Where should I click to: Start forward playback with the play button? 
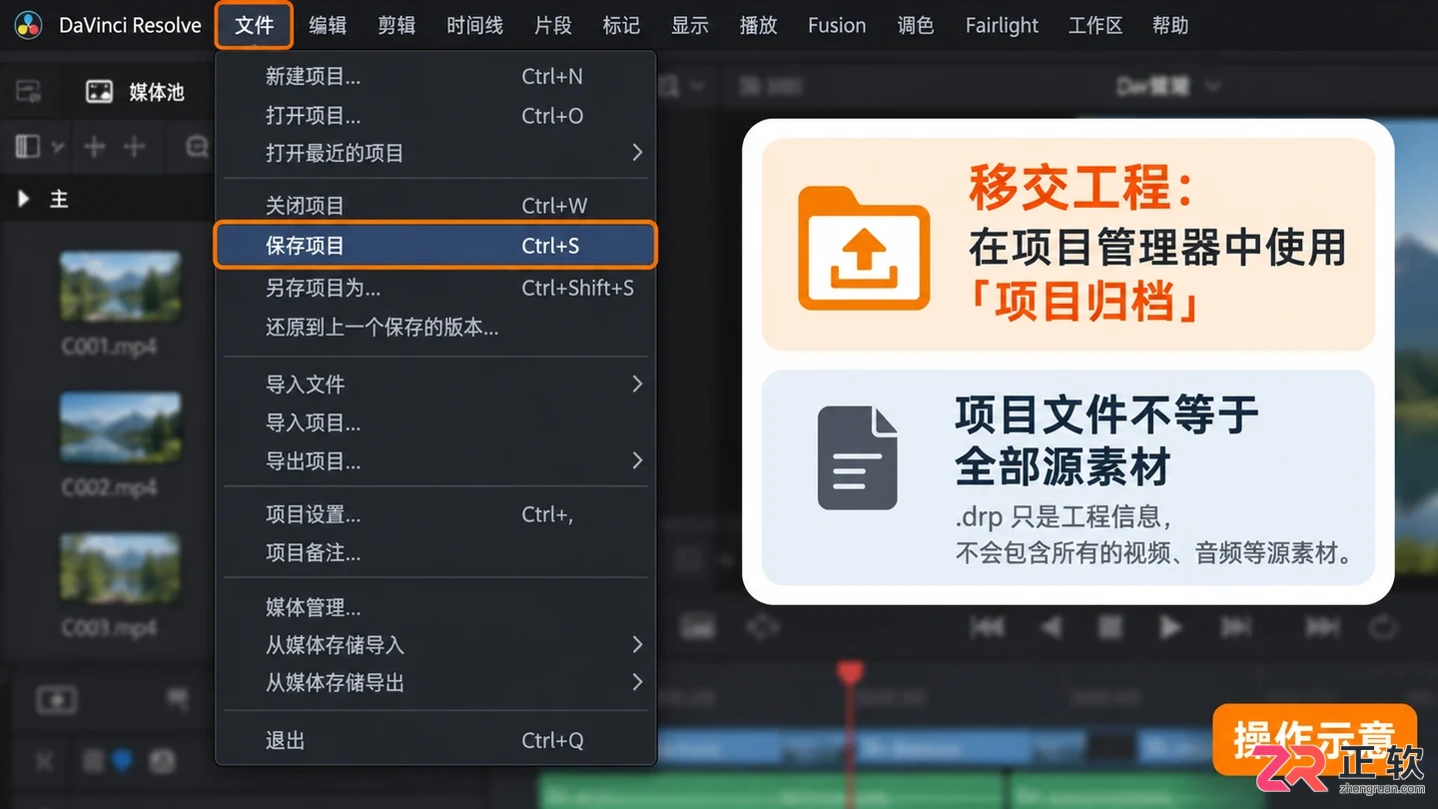click(1170, 627)
